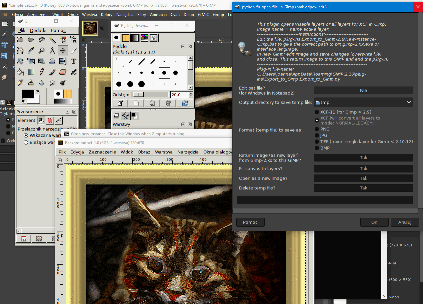Choose the Fuzzy Select magic wand tool
This screenshot has height=304, width=423.
point(52,40)
